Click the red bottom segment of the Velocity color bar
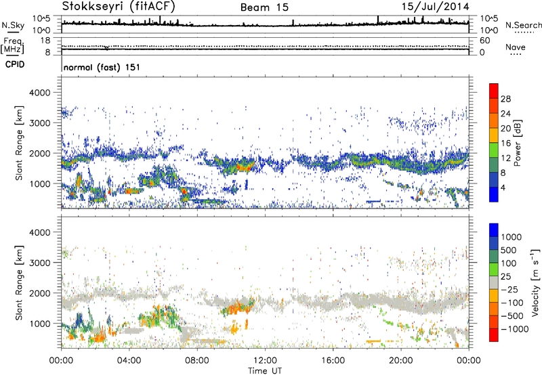This screenshot has width=542, height=375. pos(494,335)
